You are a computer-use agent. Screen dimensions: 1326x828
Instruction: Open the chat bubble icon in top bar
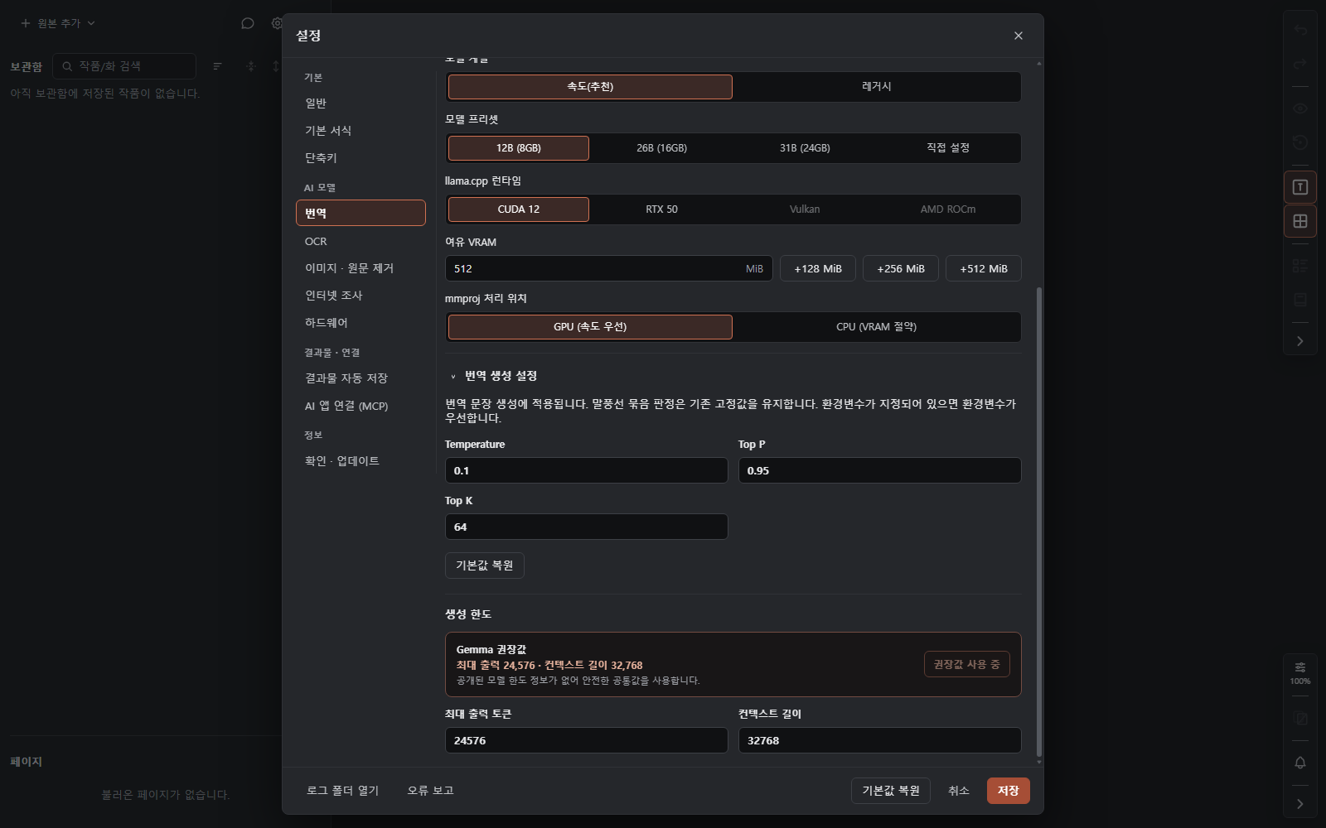[248, 23]
